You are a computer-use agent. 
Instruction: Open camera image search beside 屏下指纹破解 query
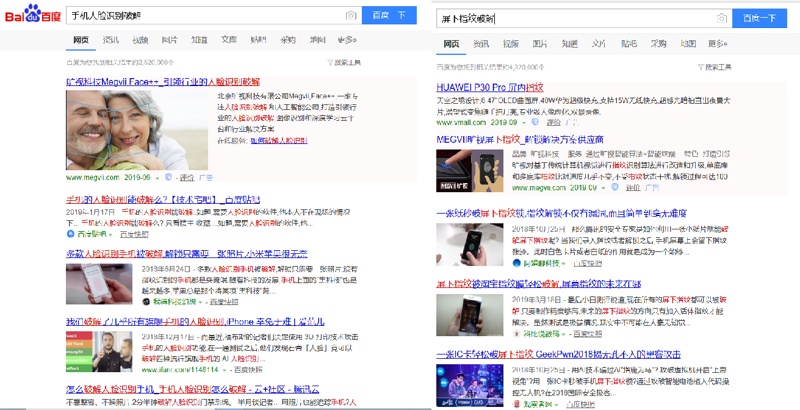[722, 18]
